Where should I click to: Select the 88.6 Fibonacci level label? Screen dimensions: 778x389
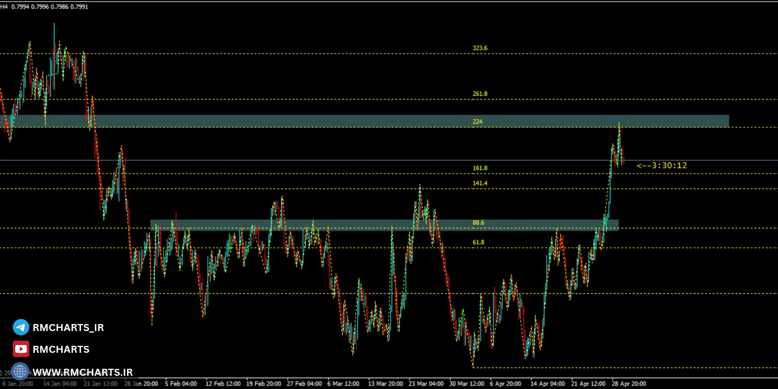[478, 223]
